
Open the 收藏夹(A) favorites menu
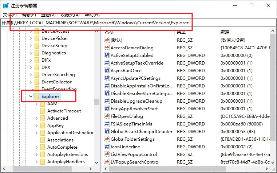(70, 15)
